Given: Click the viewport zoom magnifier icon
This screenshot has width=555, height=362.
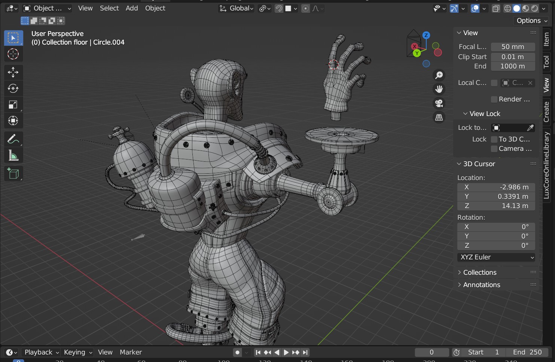Looking at the screenshot, I should 439,75.
